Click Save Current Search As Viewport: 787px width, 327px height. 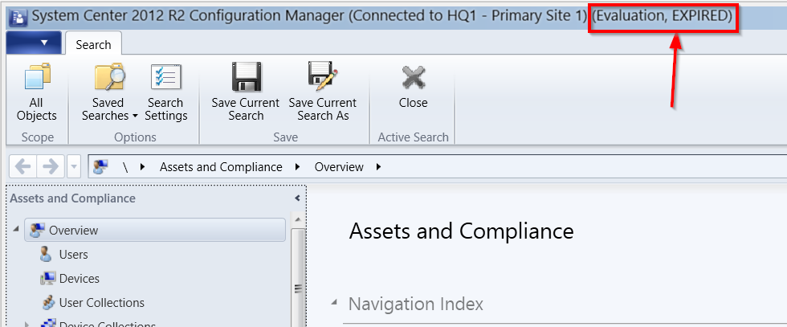pos(322,93)
